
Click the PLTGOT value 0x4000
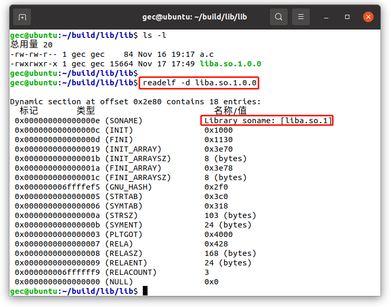tap(219, 234)
